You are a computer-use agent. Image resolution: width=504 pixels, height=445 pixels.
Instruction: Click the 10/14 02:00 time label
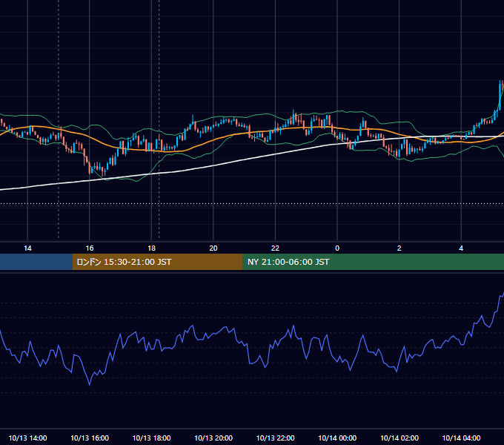click(399, 438)
